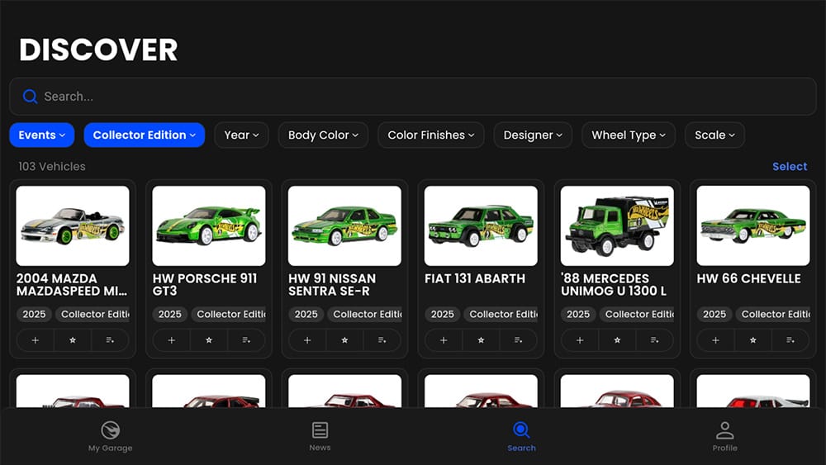Expand the Wheel Type filter
The image size is (826, 465).
[x=629, y=135]
